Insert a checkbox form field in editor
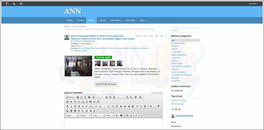This screenshot has width=264, height=130. [71, 102]
